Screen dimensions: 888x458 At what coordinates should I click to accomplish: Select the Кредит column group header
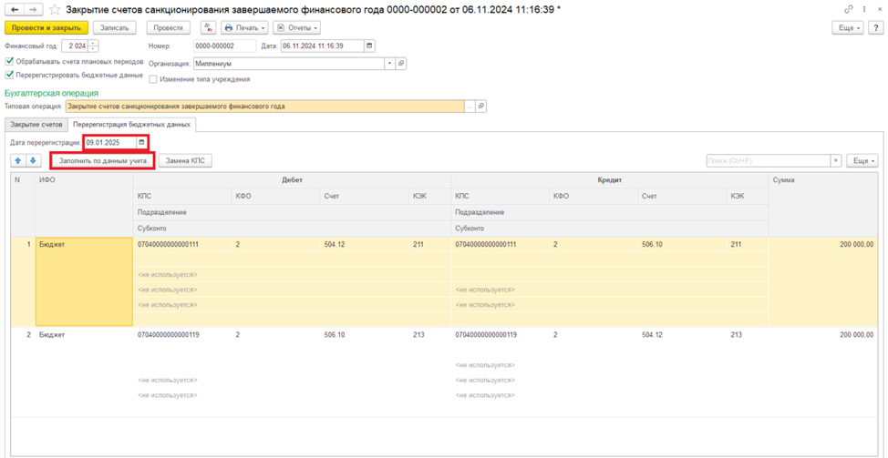(609, 181)
